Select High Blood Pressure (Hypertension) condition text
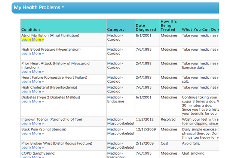 [51, 50]
